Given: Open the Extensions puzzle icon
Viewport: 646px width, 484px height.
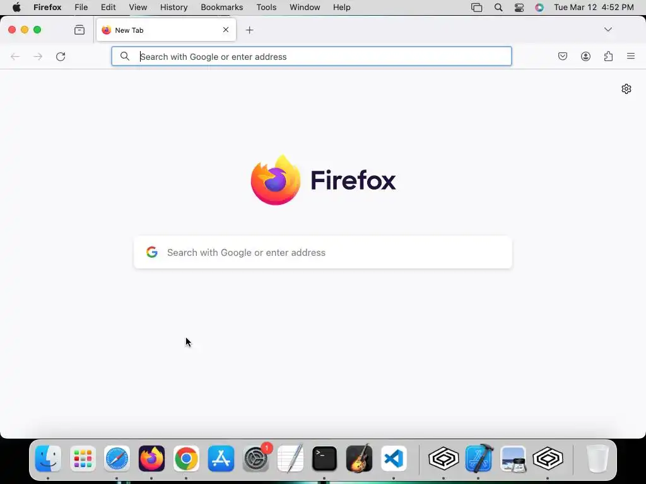Looking at the screenshot, I should (x=608, y=56).
